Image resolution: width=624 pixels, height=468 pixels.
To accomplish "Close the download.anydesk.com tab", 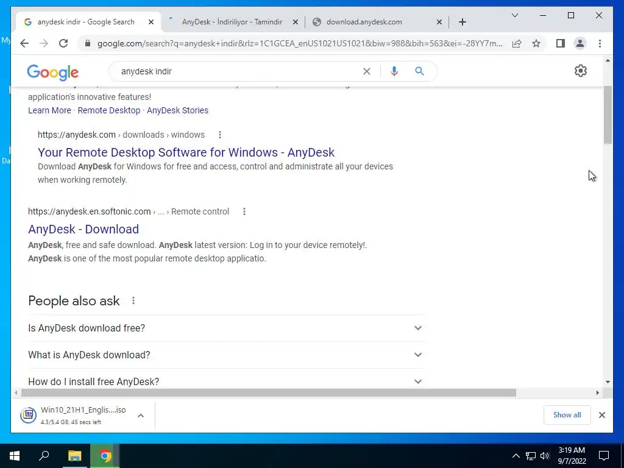I will point(439,22).
